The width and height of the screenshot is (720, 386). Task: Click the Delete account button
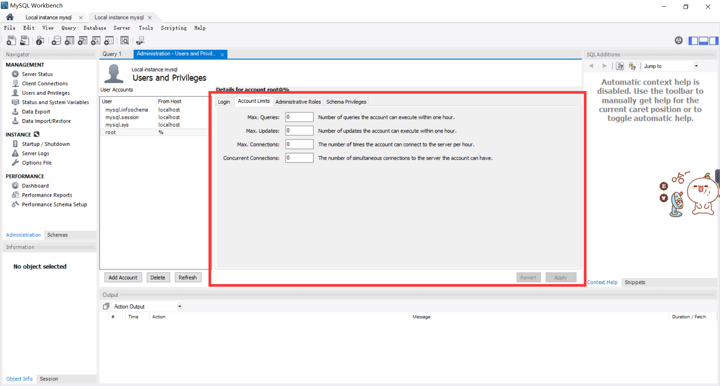158,277
